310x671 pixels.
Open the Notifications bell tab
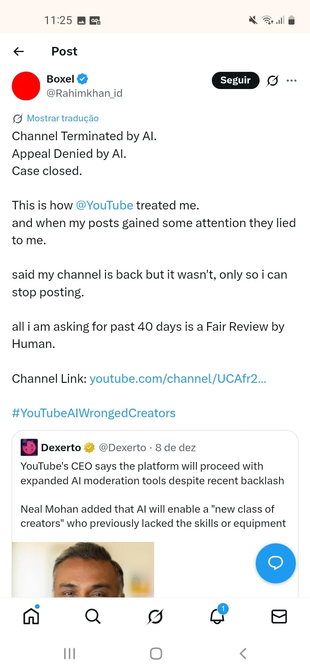pyautogui.click(x=217, y=616)
